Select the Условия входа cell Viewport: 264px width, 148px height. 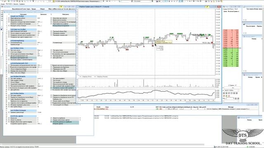click(64, 43)
